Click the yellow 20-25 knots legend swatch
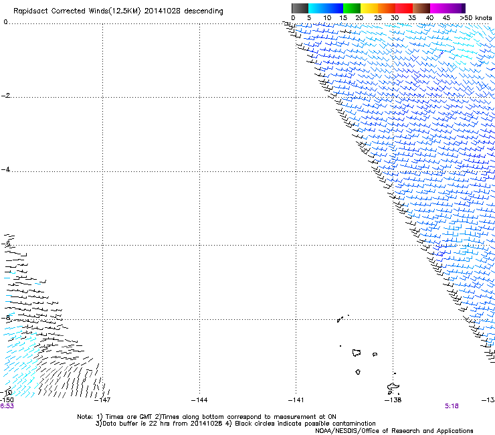Image resolution: width=495 pixels, height=435 pixels. point(369,8)
